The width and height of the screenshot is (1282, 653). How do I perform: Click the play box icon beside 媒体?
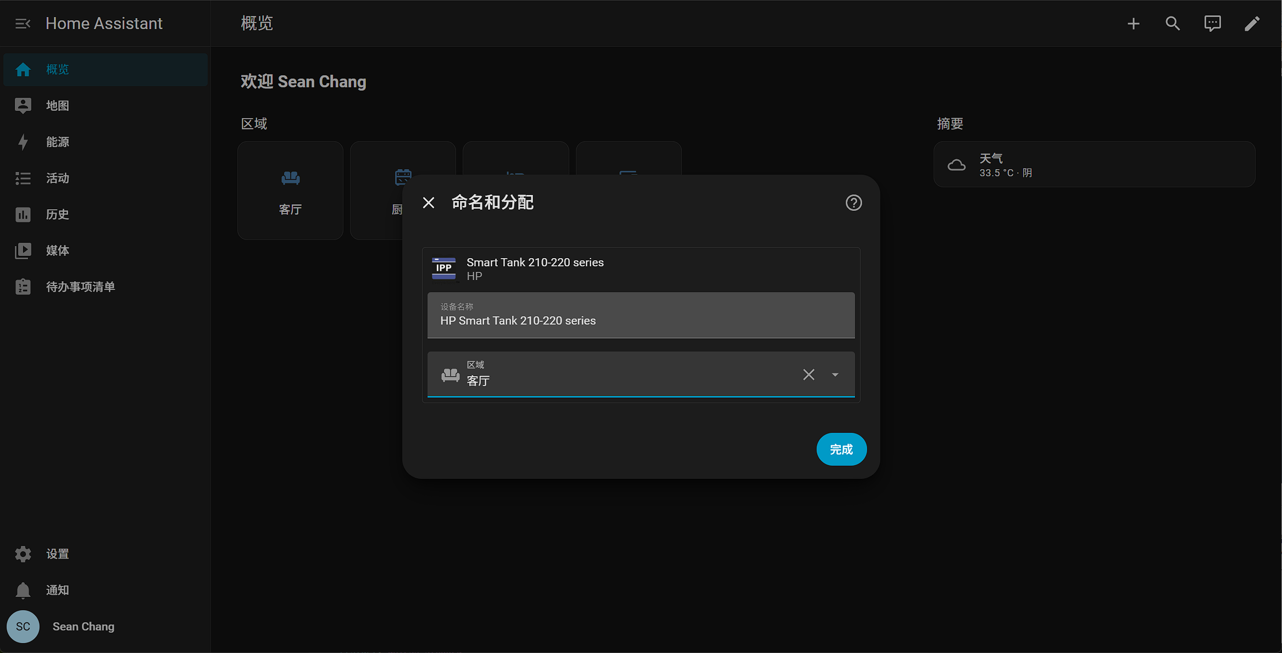(23, 250)
